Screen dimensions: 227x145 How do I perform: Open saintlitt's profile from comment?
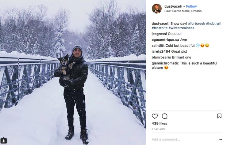click(158, 46)
